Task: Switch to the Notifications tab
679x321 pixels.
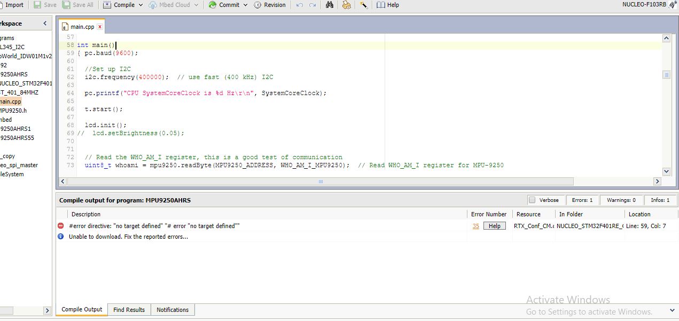Action: pos(173,310)
